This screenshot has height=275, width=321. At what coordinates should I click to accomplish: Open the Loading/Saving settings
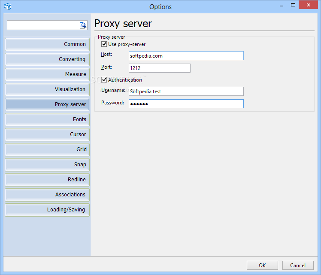click(x=47, y=210)
